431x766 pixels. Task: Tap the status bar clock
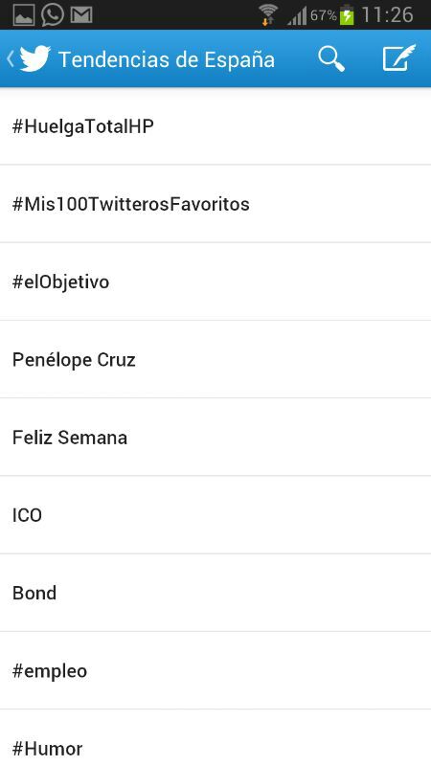point(388,15)
